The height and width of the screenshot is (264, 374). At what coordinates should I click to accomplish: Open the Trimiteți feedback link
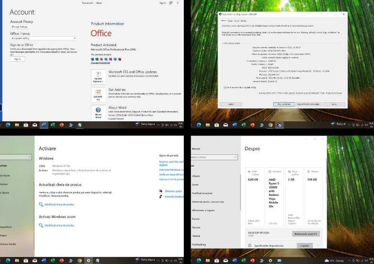tap(174, 197)
